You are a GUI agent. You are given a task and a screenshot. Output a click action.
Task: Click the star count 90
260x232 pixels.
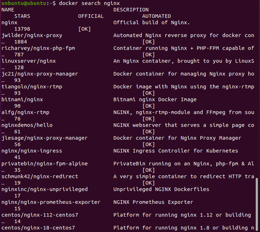[17, 106]
